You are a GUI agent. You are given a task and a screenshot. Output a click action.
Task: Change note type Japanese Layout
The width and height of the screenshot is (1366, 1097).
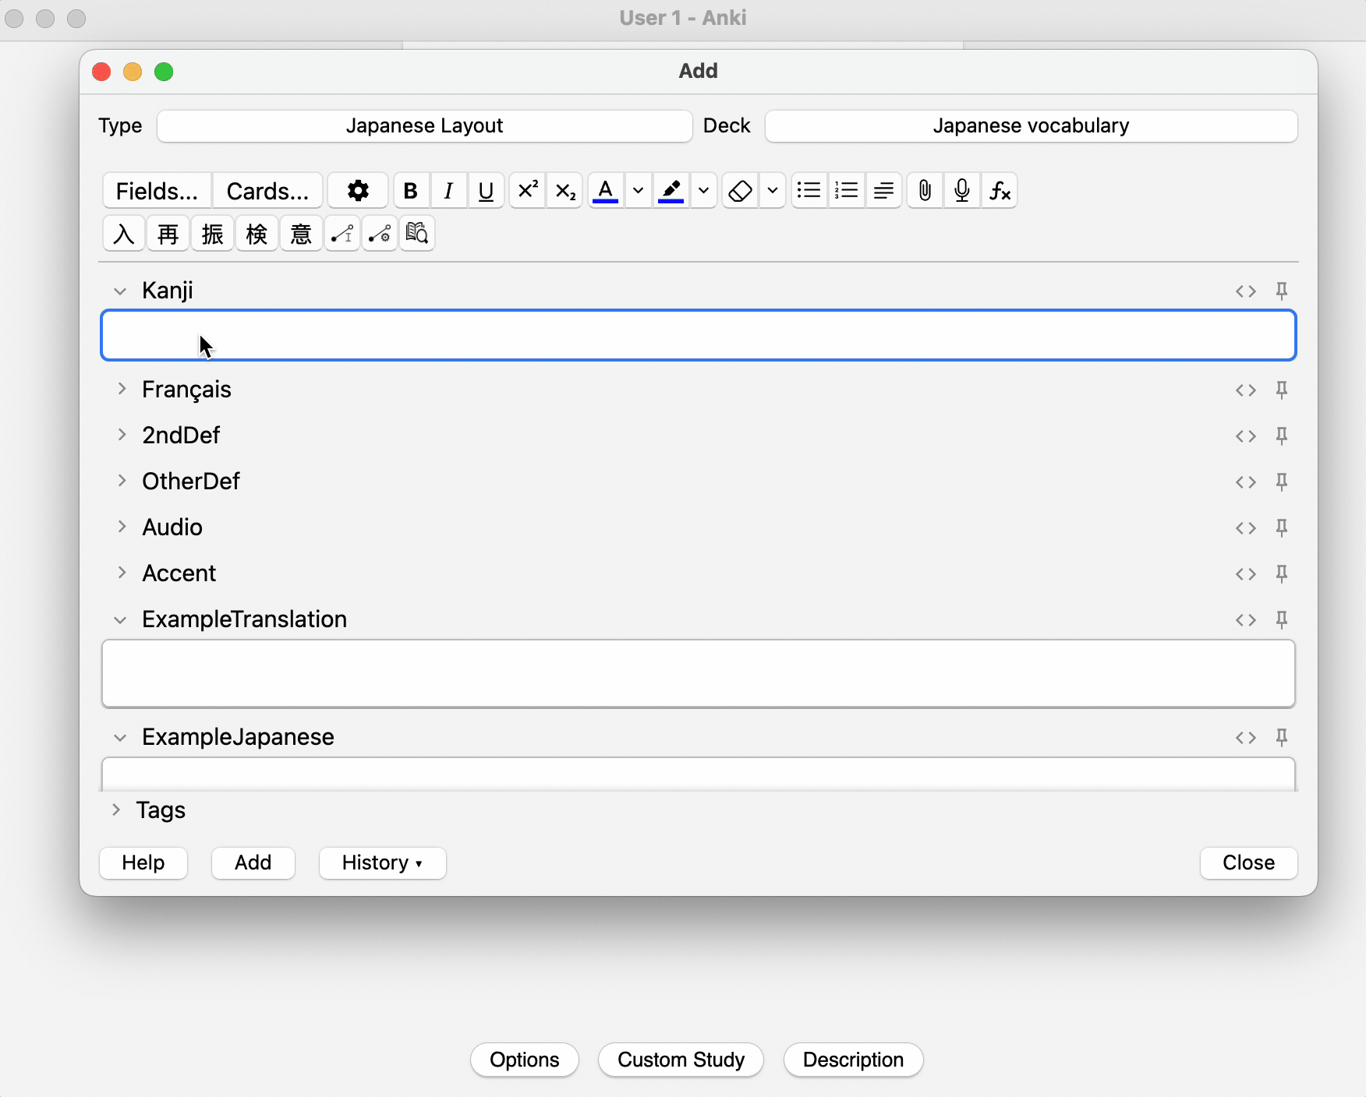pyautogui.click(x=425, y=126)
